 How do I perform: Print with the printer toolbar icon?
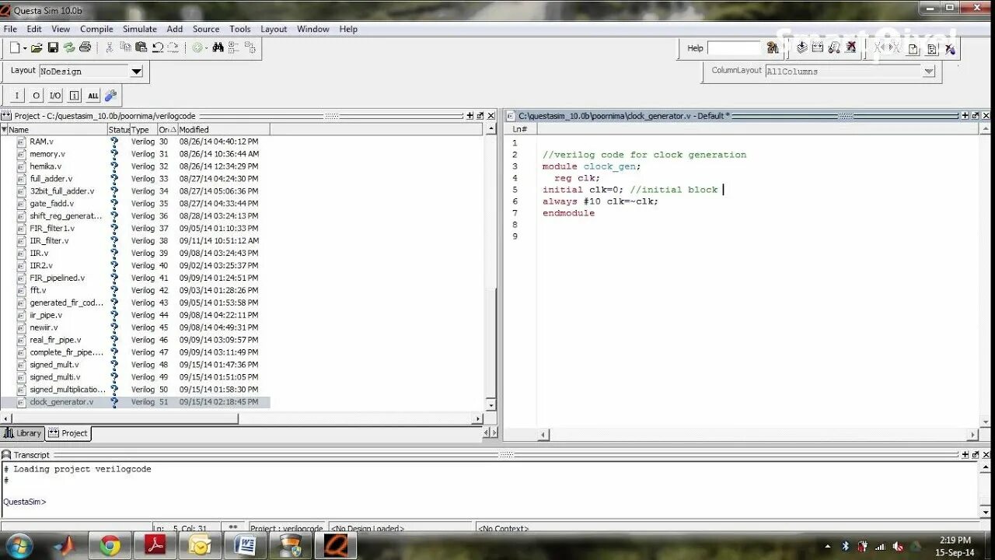86,47
